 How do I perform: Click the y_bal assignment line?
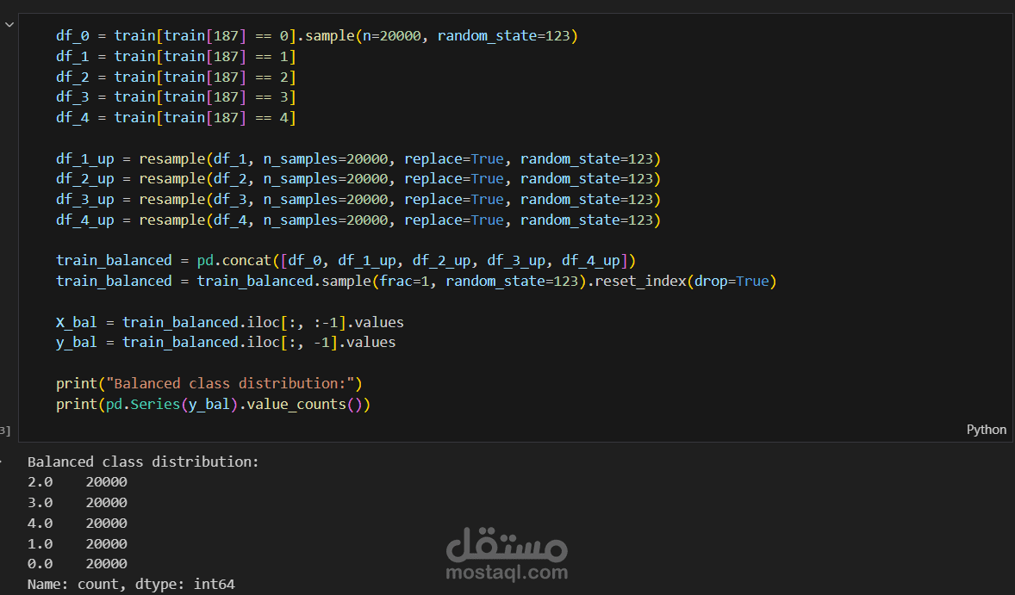coord(226,342)
